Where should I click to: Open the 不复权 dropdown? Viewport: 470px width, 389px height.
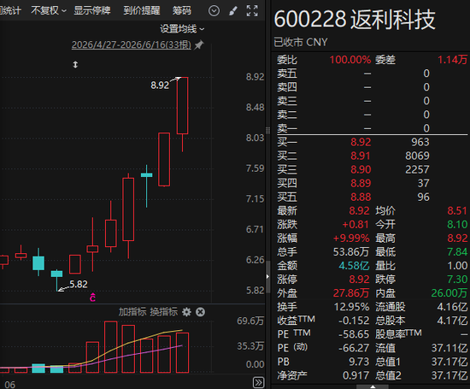tap(49, 11)
